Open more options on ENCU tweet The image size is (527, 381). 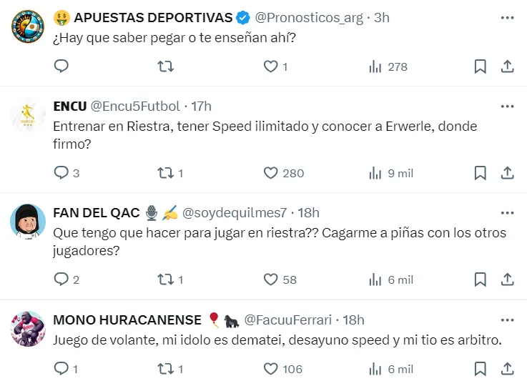(x=507, y=107)
